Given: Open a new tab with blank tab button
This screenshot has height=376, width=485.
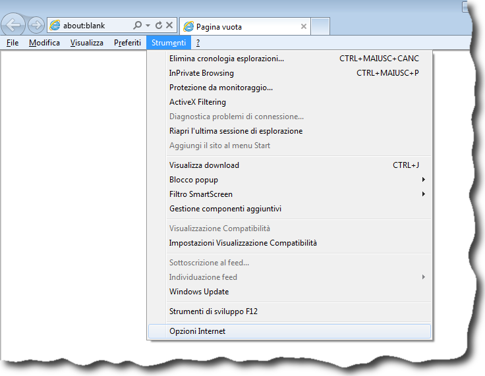Looking at the screenshot, I should pos(320,27).
